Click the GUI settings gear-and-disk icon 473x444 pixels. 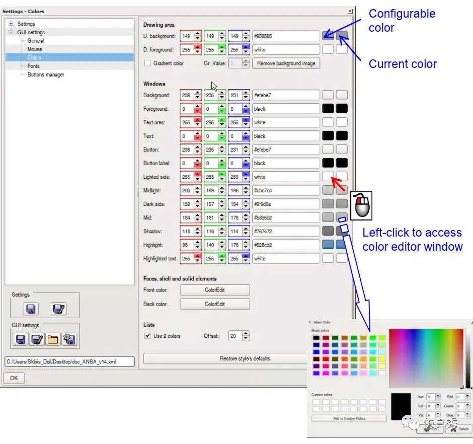69,339
